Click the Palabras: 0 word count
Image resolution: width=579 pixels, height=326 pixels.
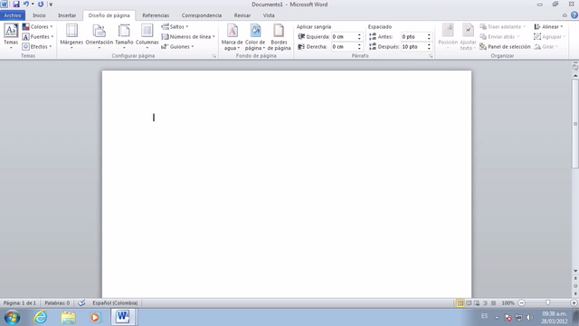pos(57,302)
